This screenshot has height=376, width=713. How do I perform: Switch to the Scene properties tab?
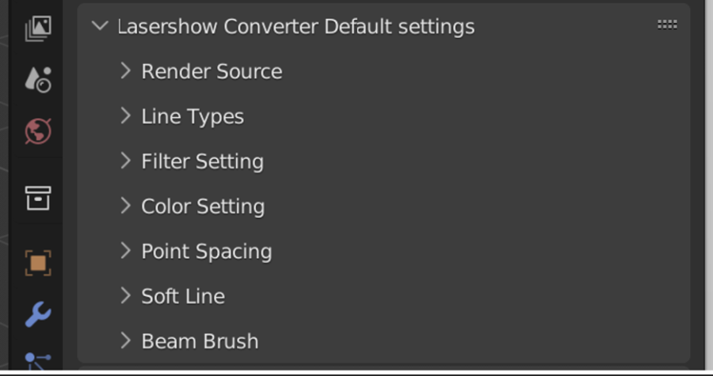(37, 79)
